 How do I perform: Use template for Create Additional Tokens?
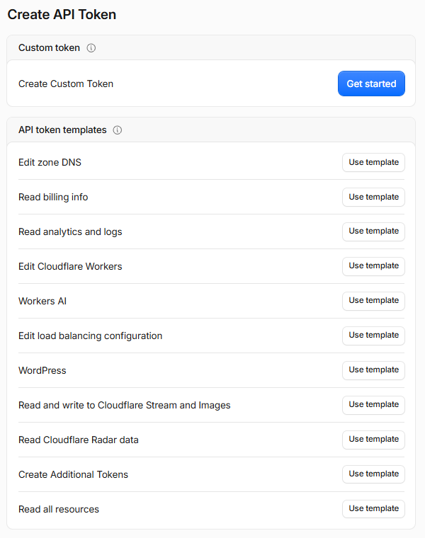pyautogui.click(x=373, y=474)
